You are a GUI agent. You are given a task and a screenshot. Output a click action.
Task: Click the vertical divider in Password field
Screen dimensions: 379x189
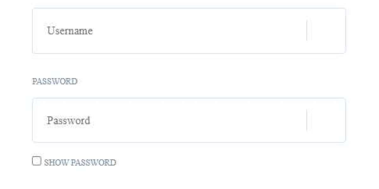[x=307, y=120]
